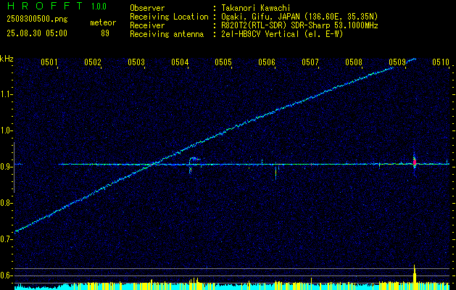Click the kHz axis unit label
The height and width of the screenshot is (290, 456).
tap(7, 59)
